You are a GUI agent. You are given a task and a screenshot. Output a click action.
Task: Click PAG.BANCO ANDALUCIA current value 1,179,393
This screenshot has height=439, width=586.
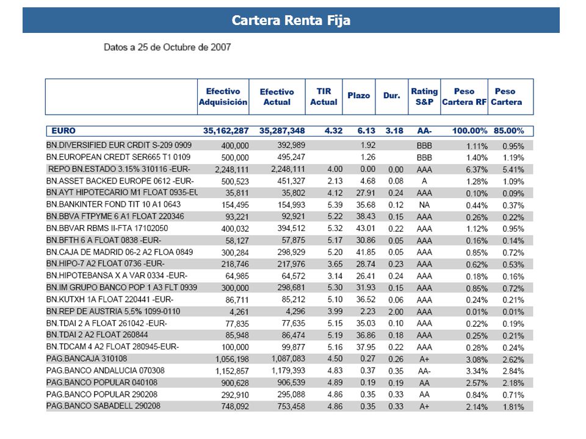coord(288,371)
